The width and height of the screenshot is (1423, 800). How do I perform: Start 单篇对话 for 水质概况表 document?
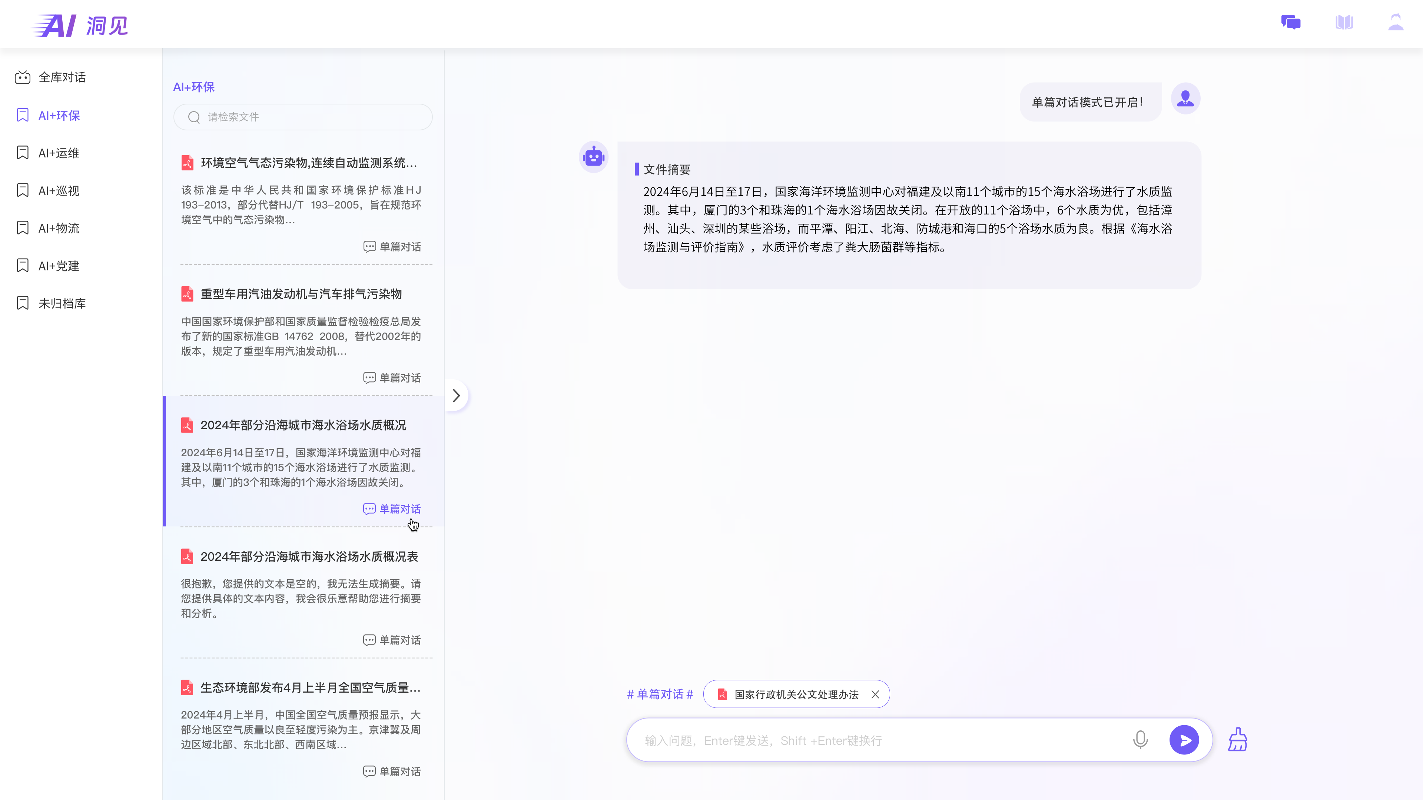[392, 640]
